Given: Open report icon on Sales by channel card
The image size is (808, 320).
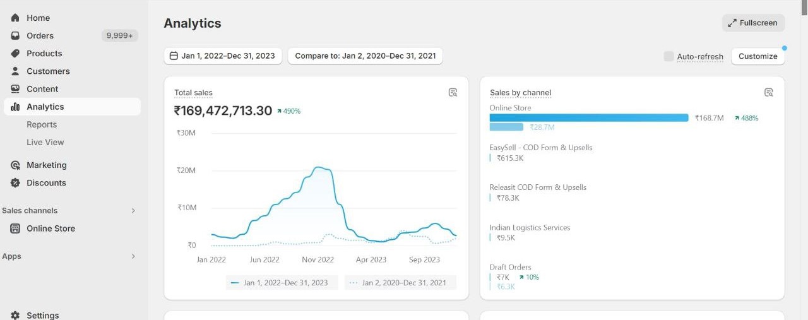Looking at the screenshot, I should (768, 93).
